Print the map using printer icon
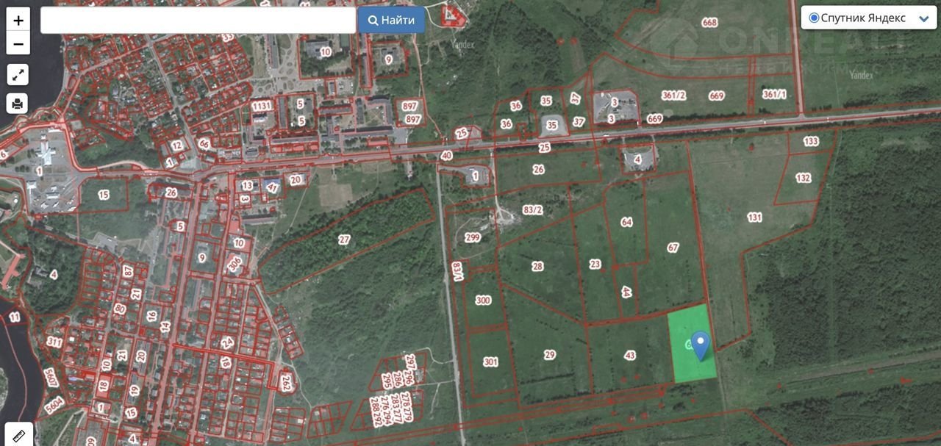 click(x=18, y=104)
